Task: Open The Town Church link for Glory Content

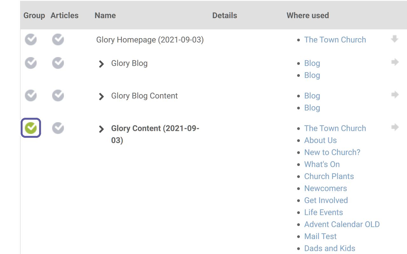Action: [335, 128]
